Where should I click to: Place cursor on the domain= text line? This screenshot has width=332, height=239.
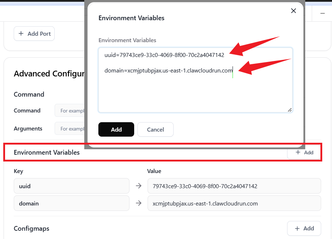coord(168,71)
